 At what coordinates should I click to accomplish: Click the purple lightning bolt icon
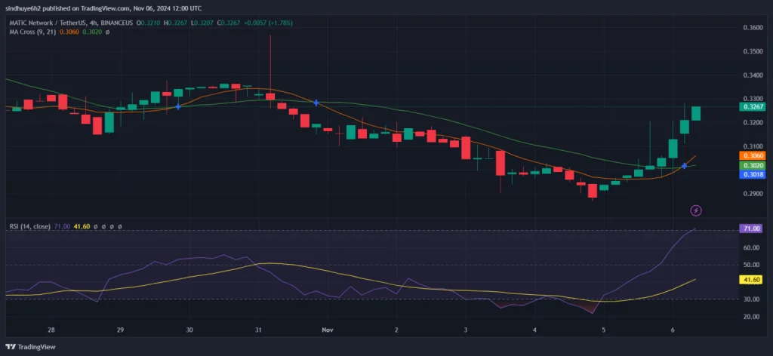tap(696, 210)
